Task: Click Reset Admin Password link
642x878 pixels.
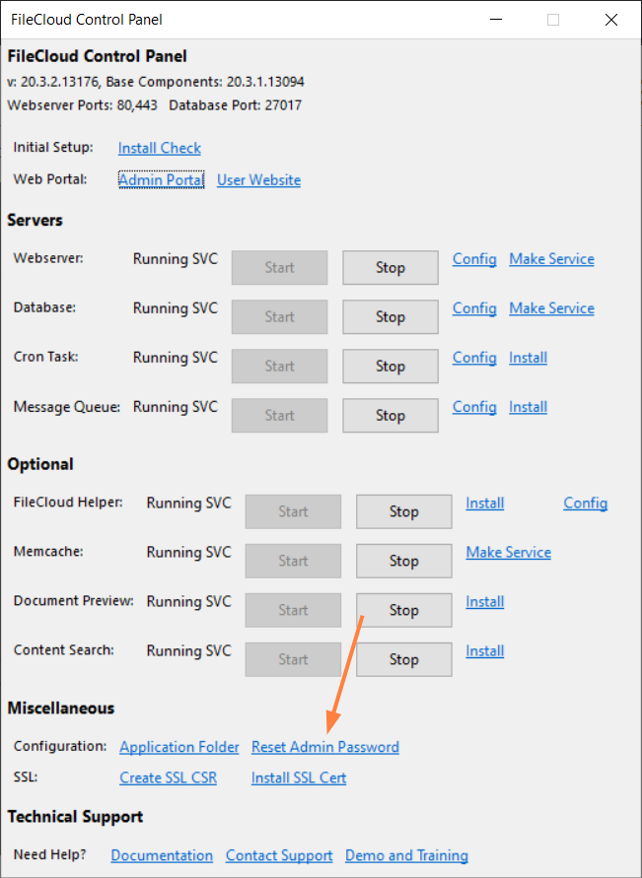Action: coord(324,747)
